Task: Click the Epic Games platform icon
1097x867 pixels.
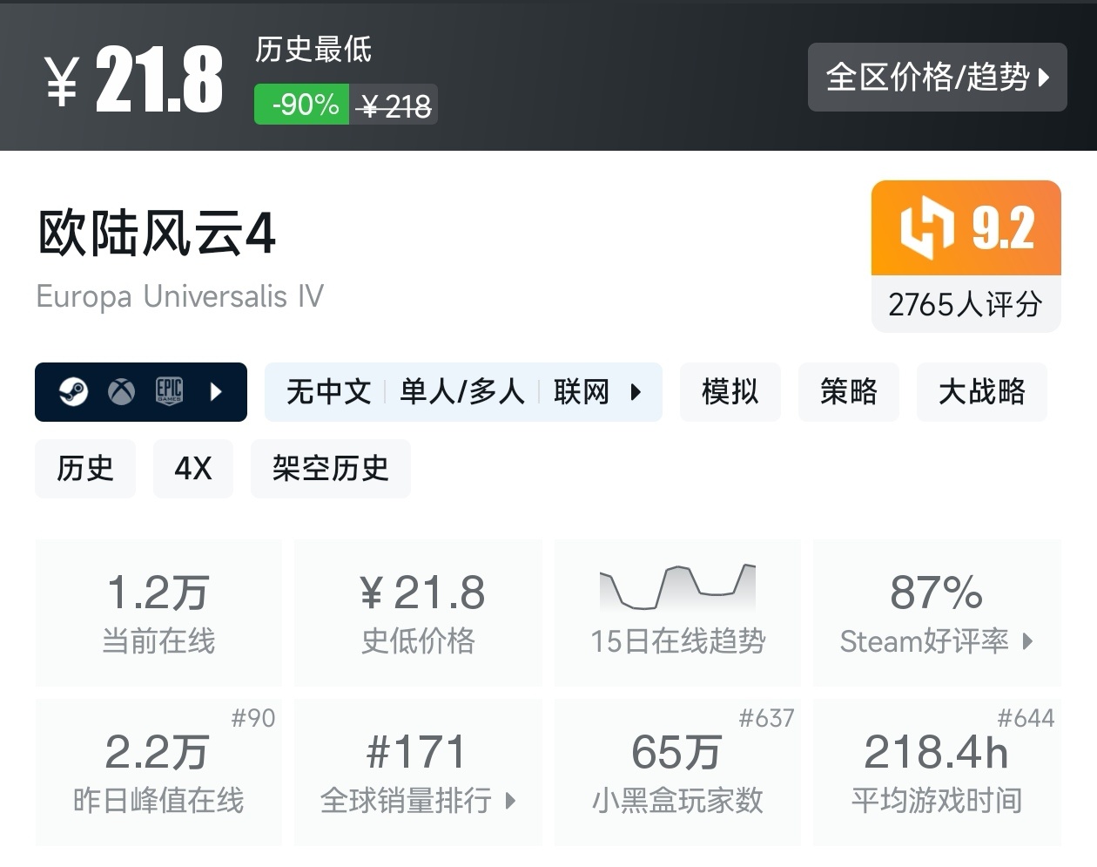Action: (169, 391)
